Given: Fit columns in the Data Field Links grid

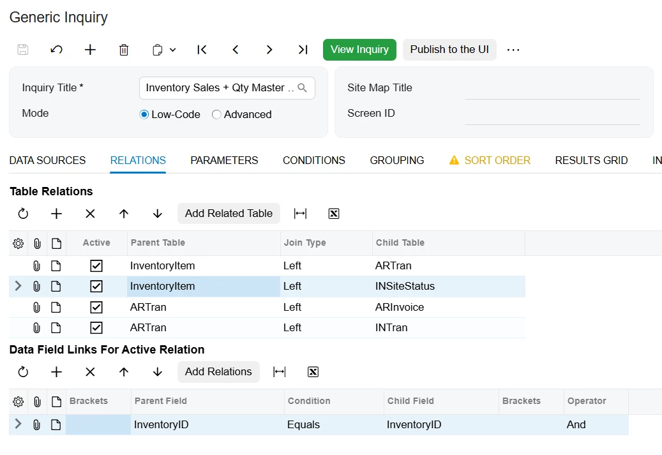Looking at the screenshot, I should [x=279, y=372].
